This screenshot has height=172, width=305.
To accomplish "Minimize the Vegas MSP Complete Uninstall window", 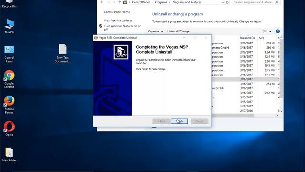I will (x=184, y=38).
